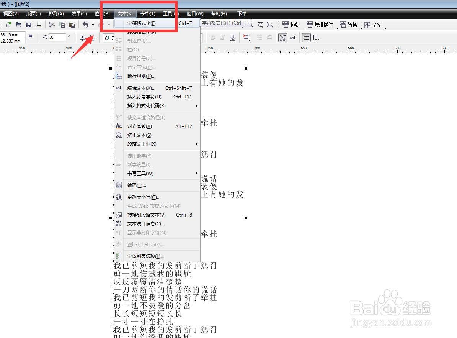The height and width of the screenshot is (338, 457).
Task: Open a file with the folder icon
Action: pos(18,25)
